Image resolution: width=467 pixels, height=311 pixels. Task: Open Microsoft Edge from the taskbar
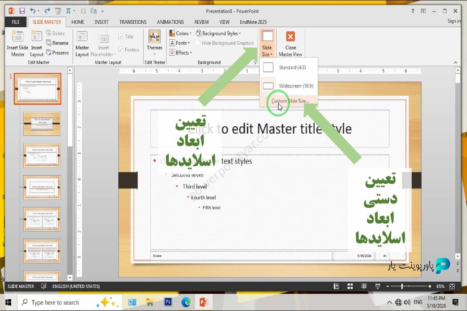(186, 302)
